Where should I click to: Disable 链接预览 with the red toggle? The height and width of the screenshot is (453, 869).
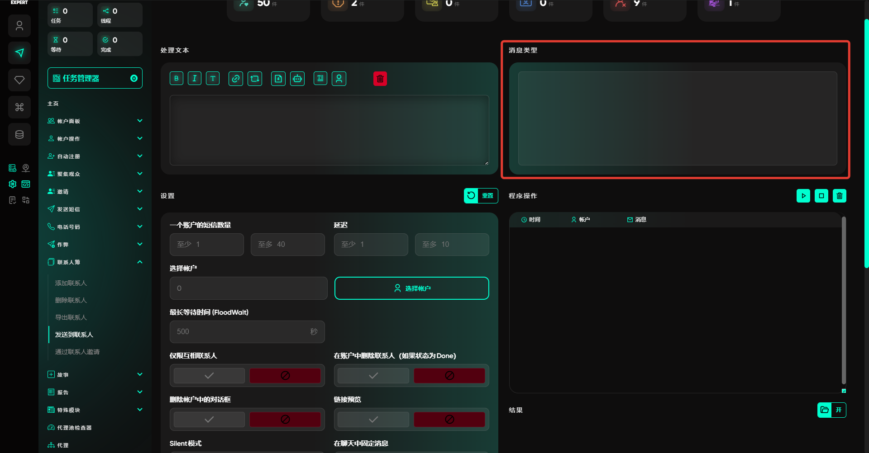449,420
